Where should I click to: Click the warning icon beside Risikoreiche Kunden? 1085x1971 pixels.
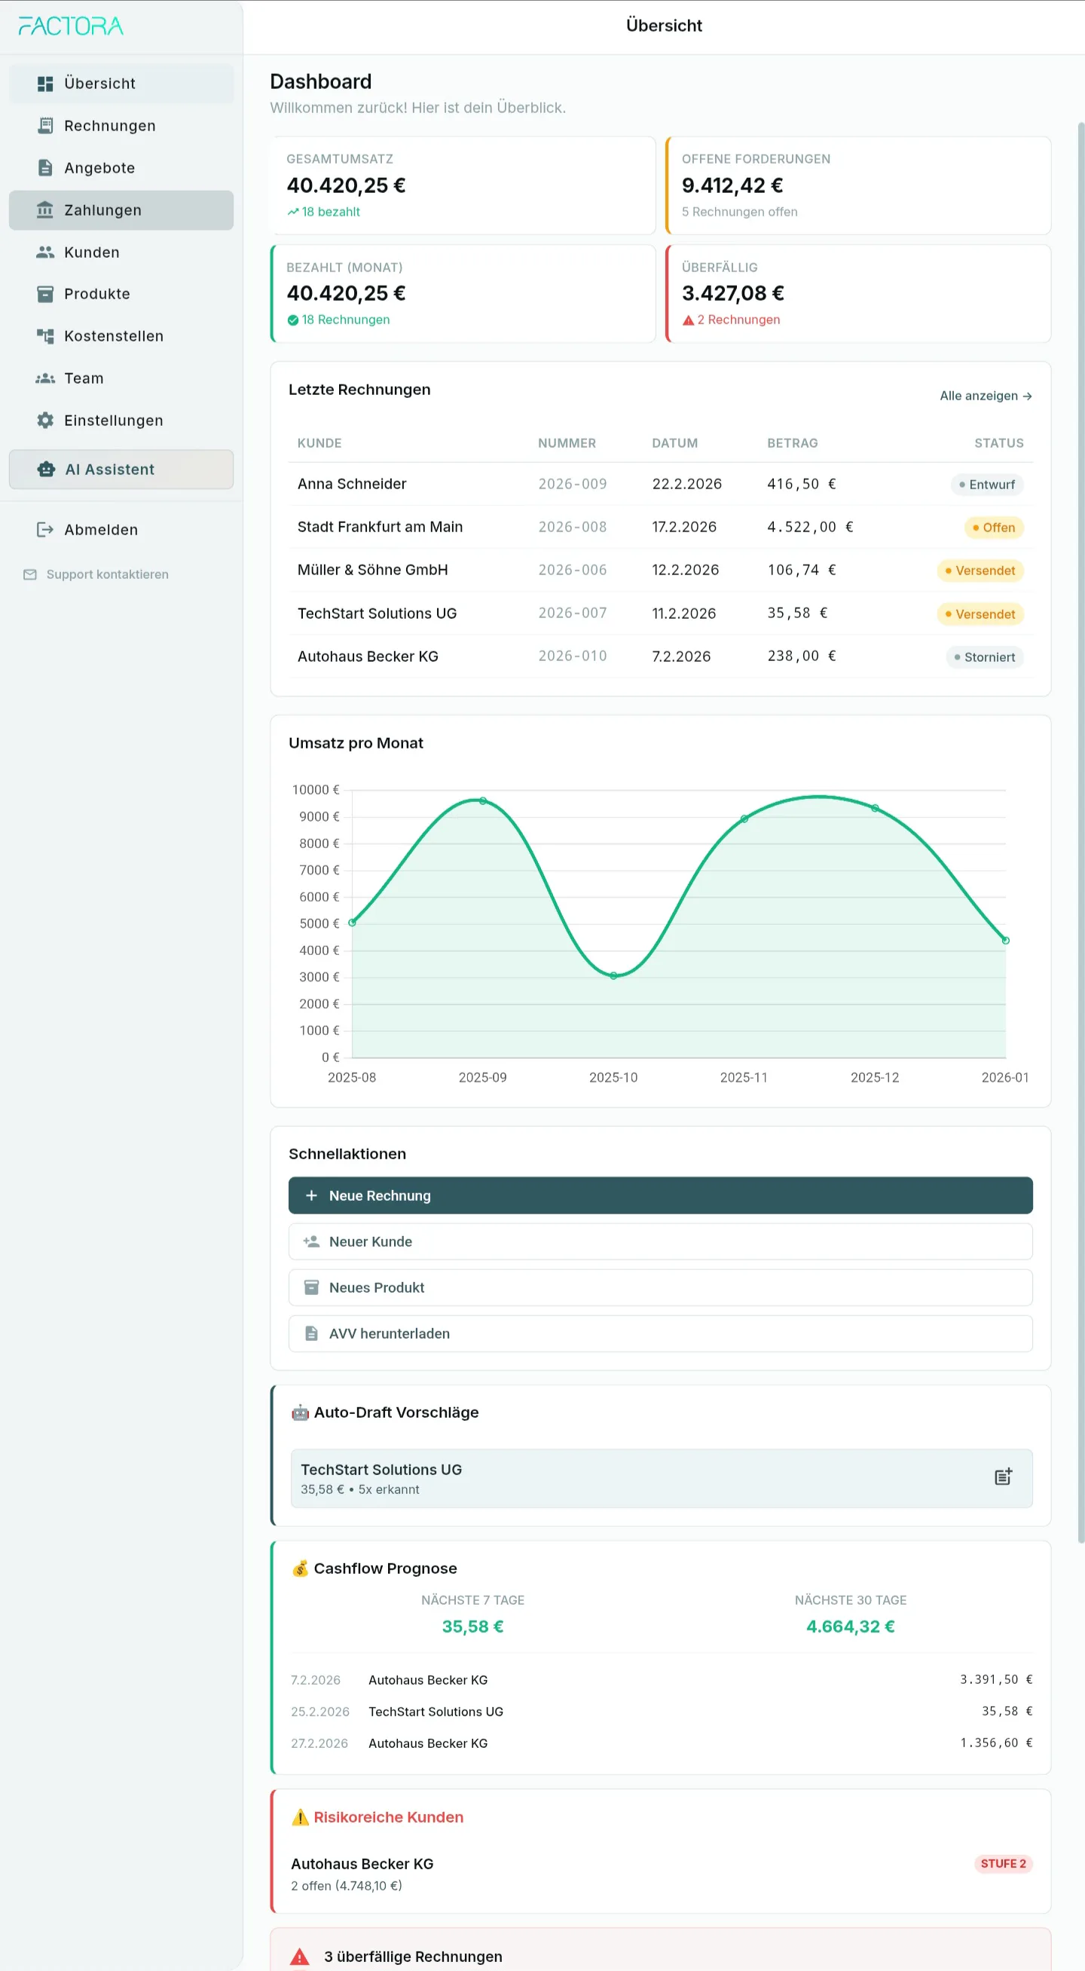[301, 1816]
